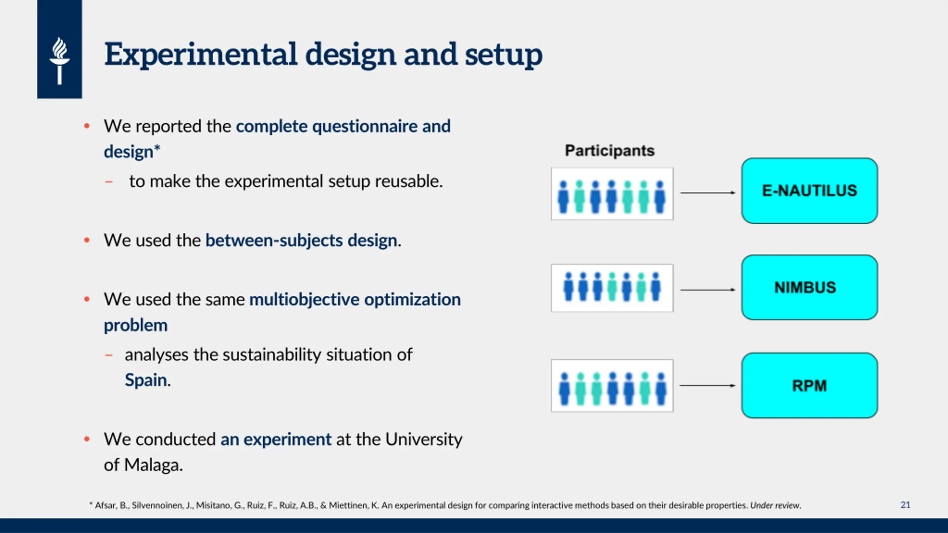Screen dimensions: 948x533
Task: Click the highlighted word 'Spain'
Action: pos(146,380)
